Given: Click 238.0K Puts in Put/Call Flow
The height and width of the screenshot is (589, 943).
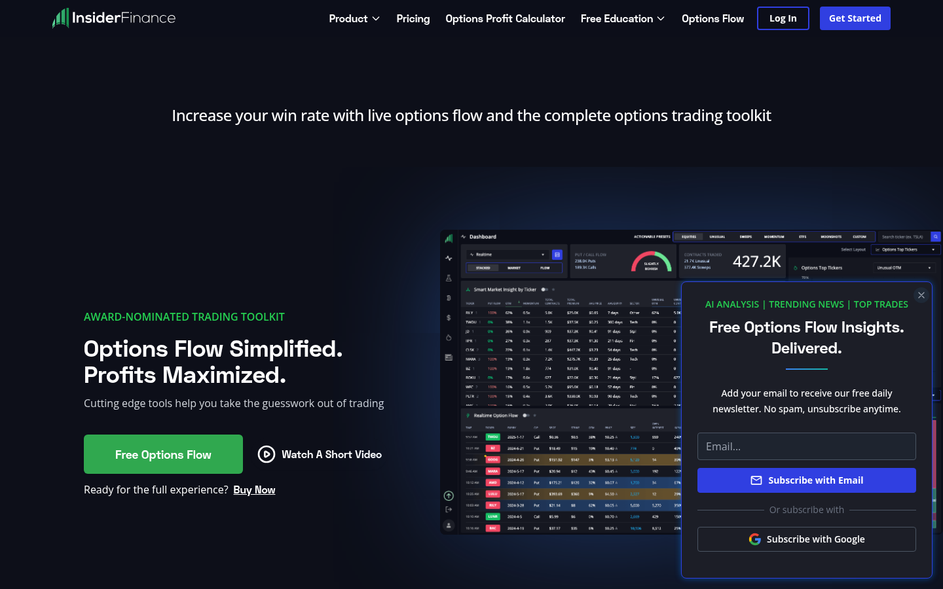Looking at the screenshot, I should coord(585,261).
